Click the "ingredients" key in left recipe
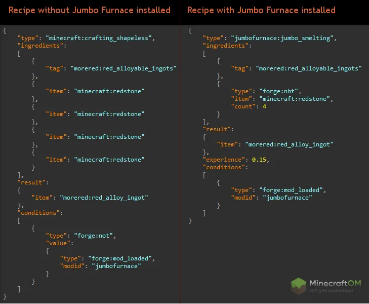The width and height of the screenshot is (369, 304). coord(40,46)
